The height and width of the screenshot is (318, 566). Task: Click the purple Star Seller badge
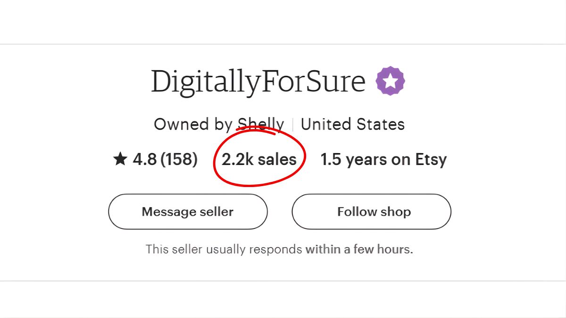(390, 81)
